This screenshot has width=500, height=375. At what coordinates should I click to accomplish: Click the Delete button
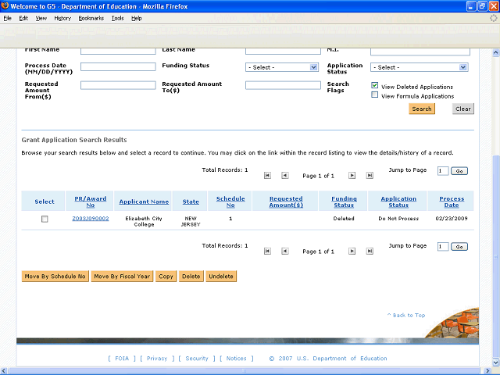[191, 276]
